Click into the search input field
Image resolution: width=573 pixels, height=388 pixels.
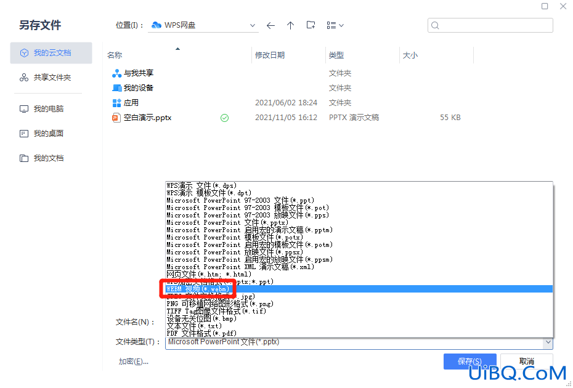tap(490, 25)
